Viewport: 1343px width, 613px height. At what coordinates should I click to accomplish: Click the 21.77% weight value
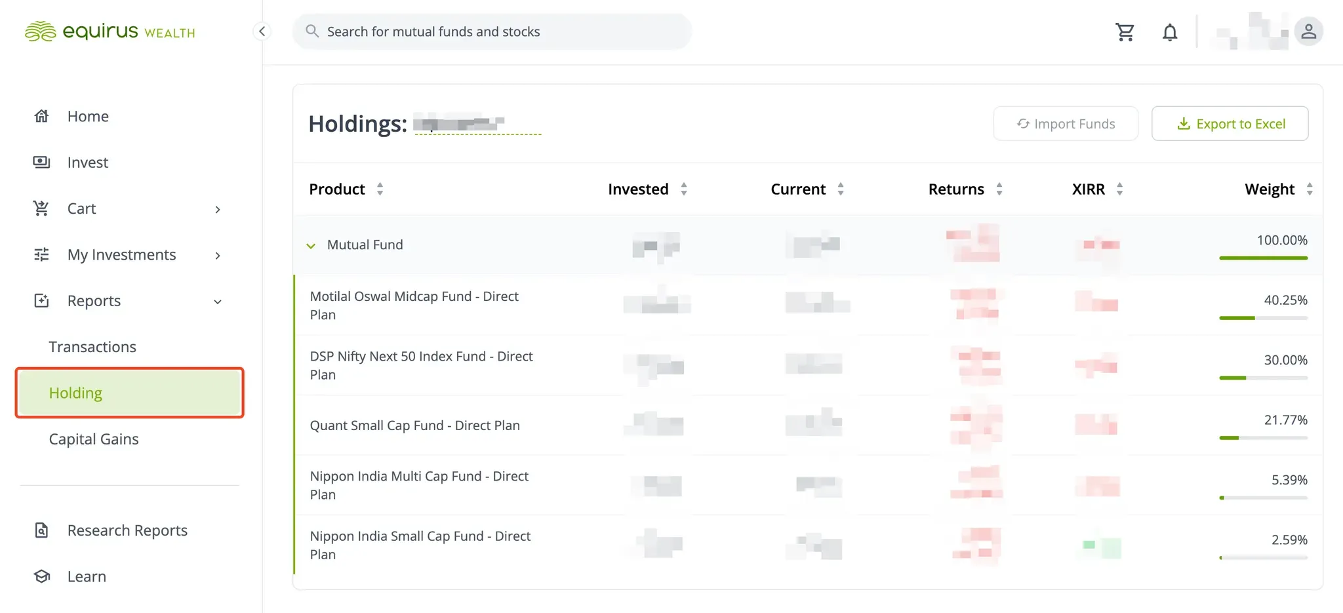(1285, 420)
